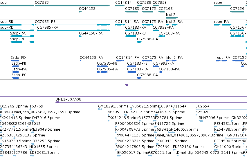This screenshot has width=247, height=157.
Task: Click the CG44158 gene label
Action: 87,9
